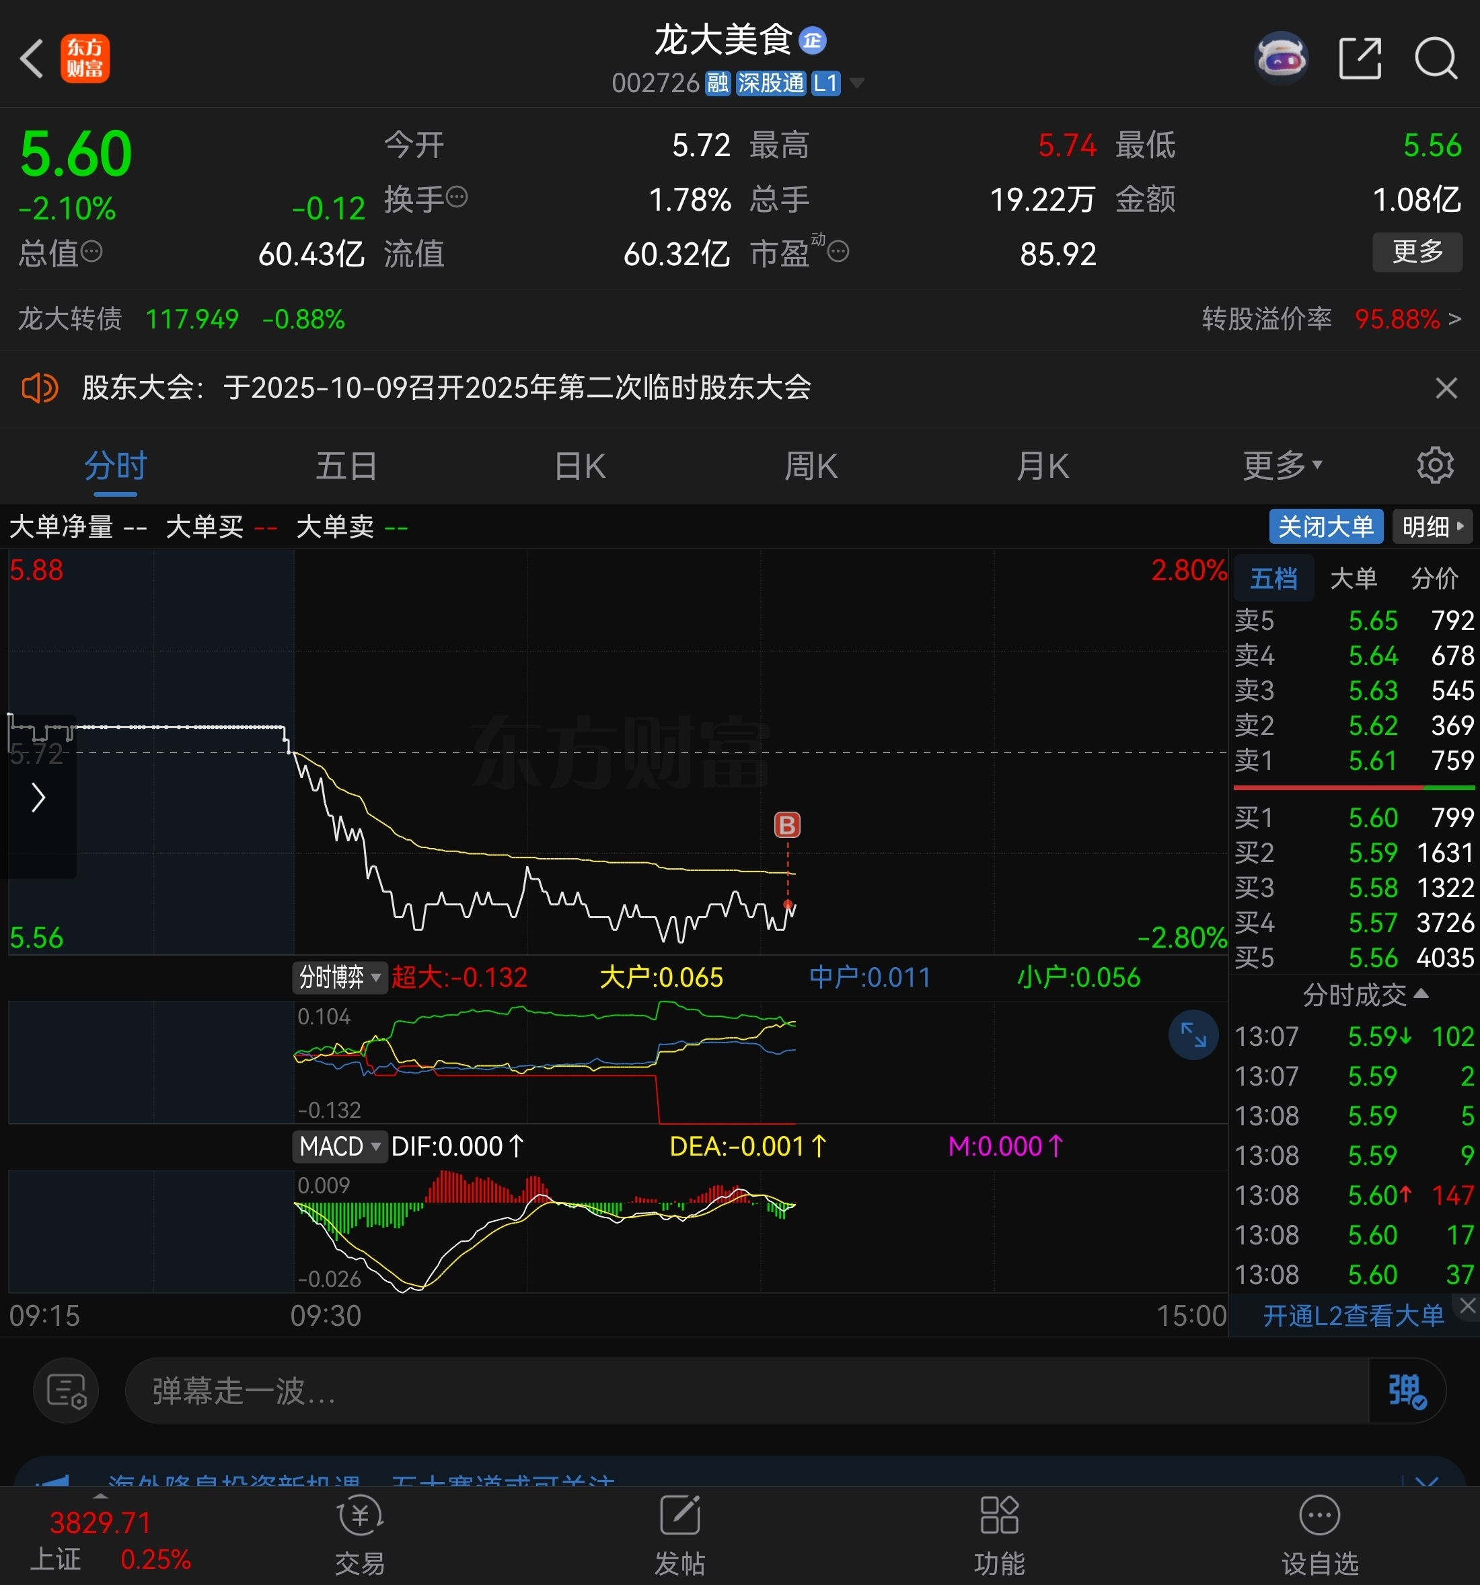
Task: Tap info icon next to 换手
Action: 457,197
